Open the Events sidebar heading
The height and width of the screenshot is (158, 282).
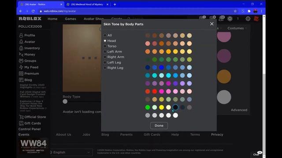coord(24,135)
